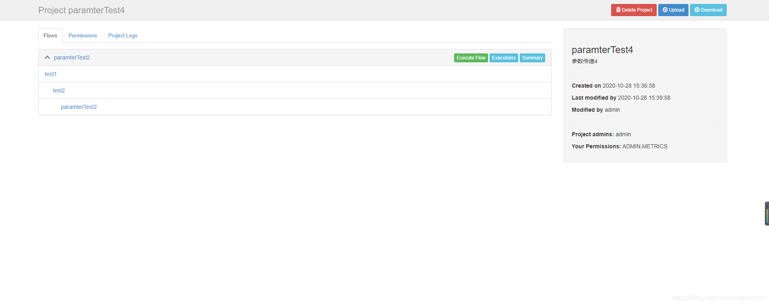The image size is (769, 305).
Task: Click the Upload button
Action: click(x=673, y=10)
